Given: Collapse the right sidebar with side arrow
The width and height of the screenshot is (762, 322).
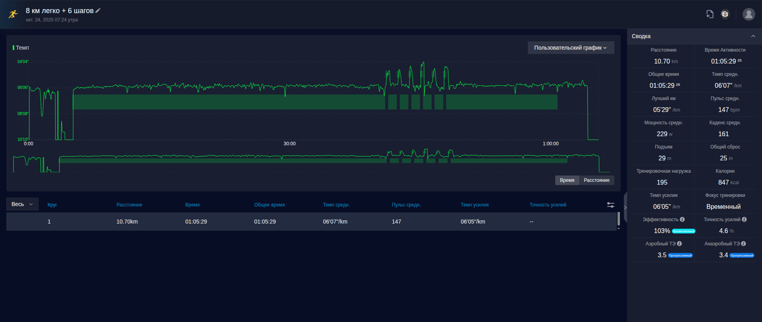Looking at the screenshot, I should click(625, 207).
